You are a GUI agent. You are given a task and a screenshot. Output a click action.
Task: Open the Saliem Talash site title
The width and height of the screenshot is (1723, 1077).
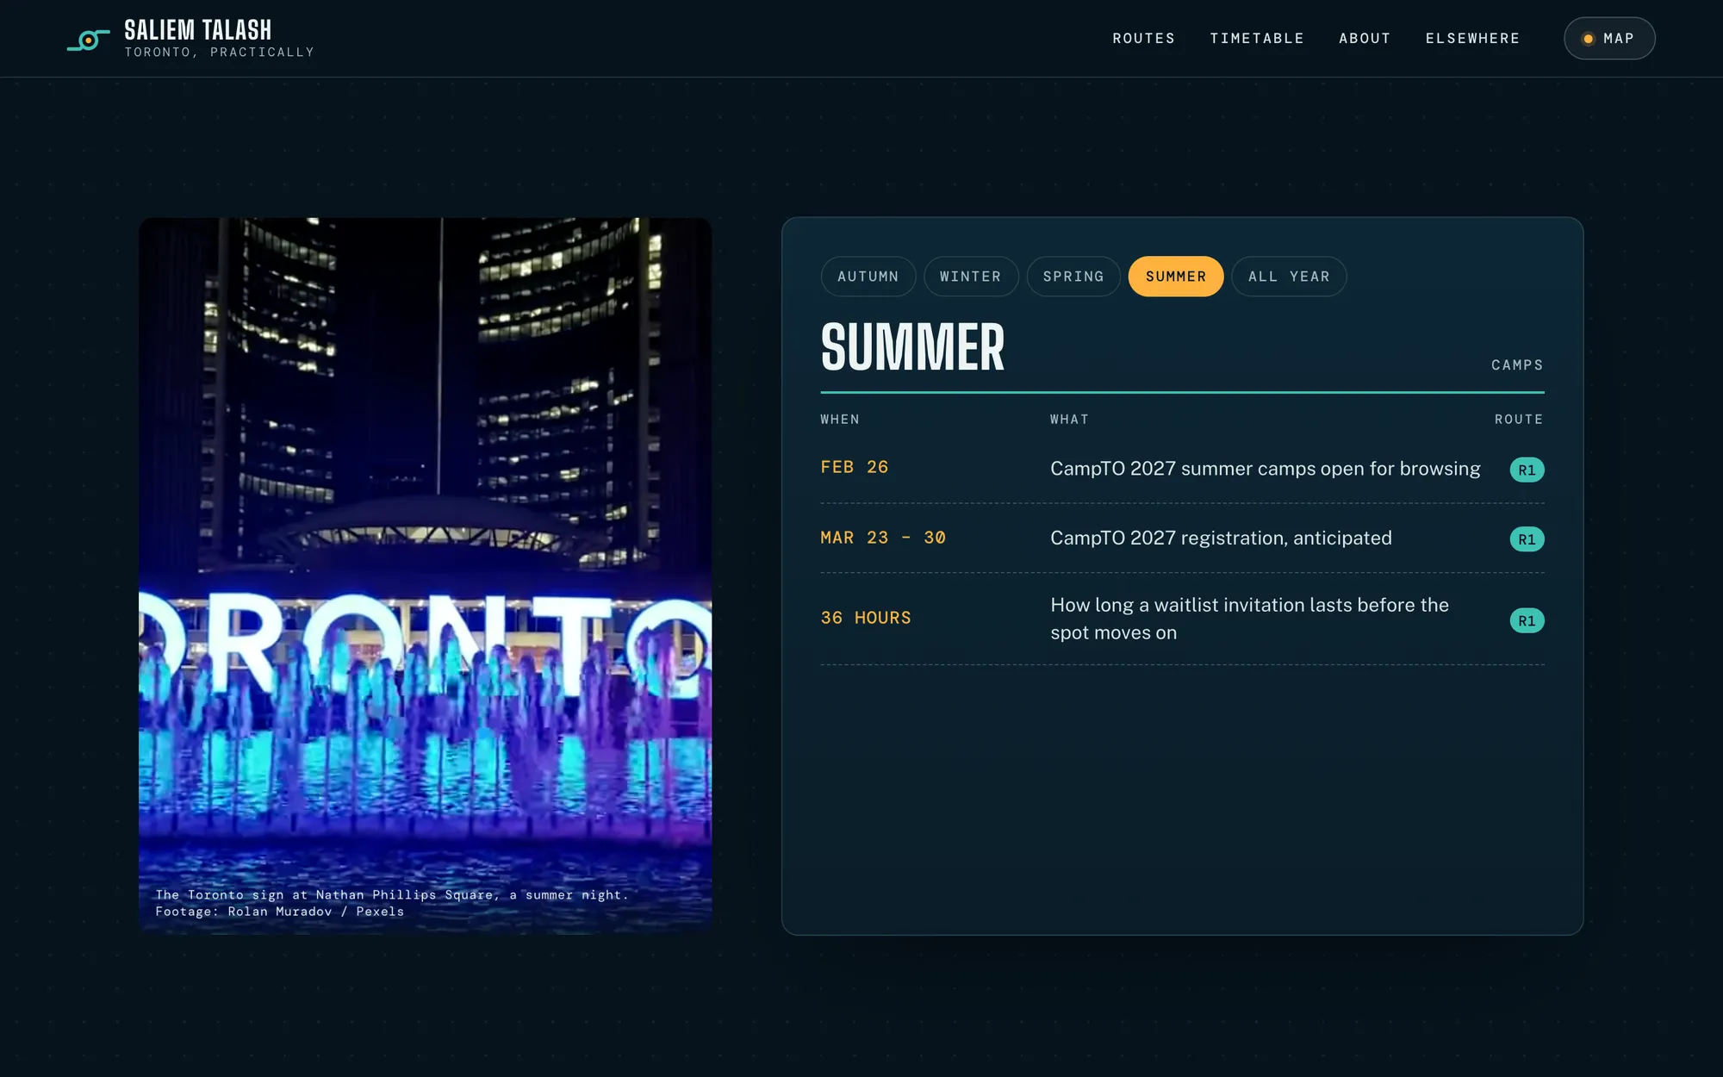(x=197, y=30)
